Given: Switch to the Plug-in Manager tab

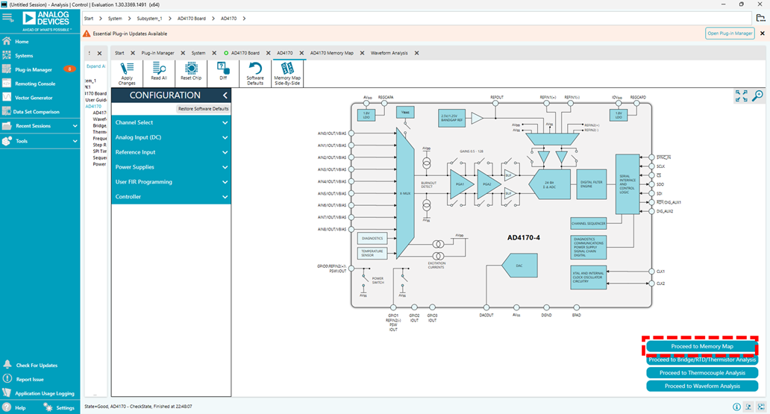Looking at the screenshot, I should tap(157, 53).
